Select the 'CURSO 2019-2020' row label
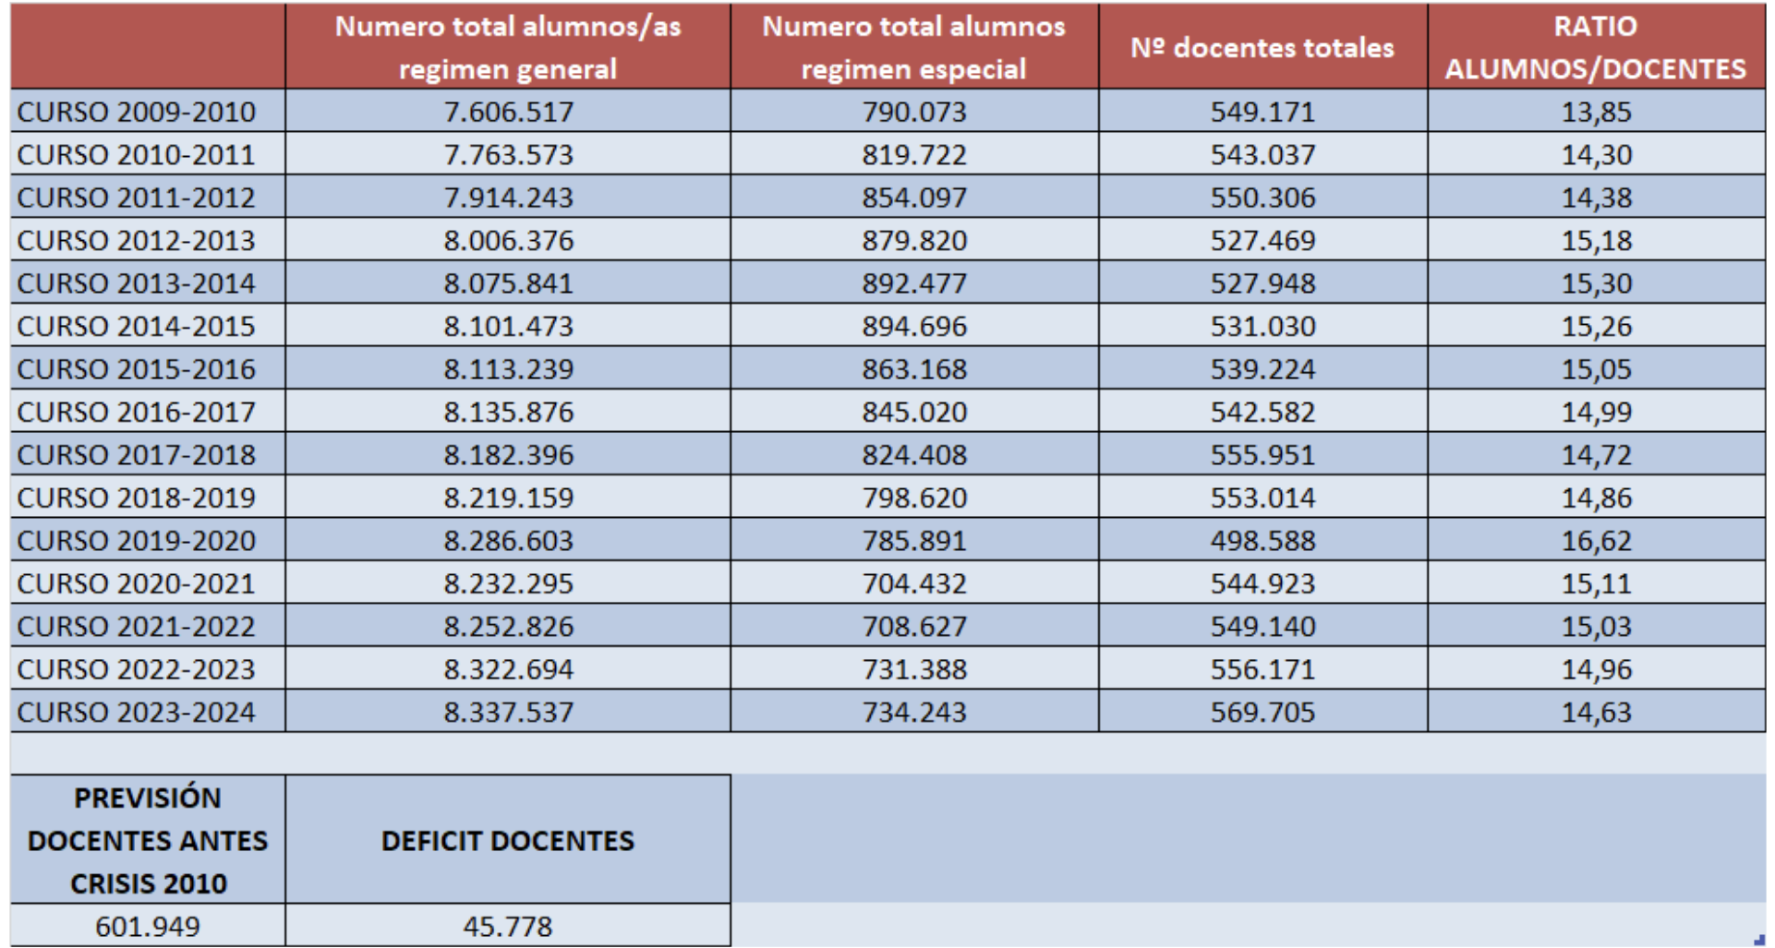 tap(137, 541)
